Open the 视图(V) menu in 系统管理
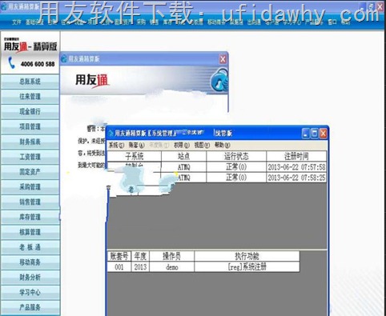 [x=202, y=145]
